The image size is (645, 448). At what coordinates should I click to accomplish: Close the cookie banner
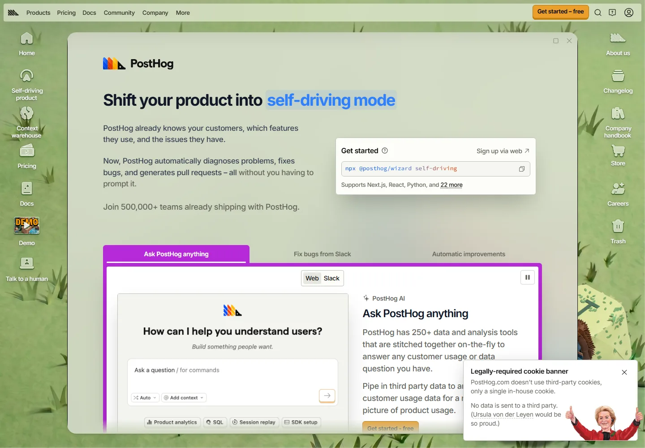[624, 372]
